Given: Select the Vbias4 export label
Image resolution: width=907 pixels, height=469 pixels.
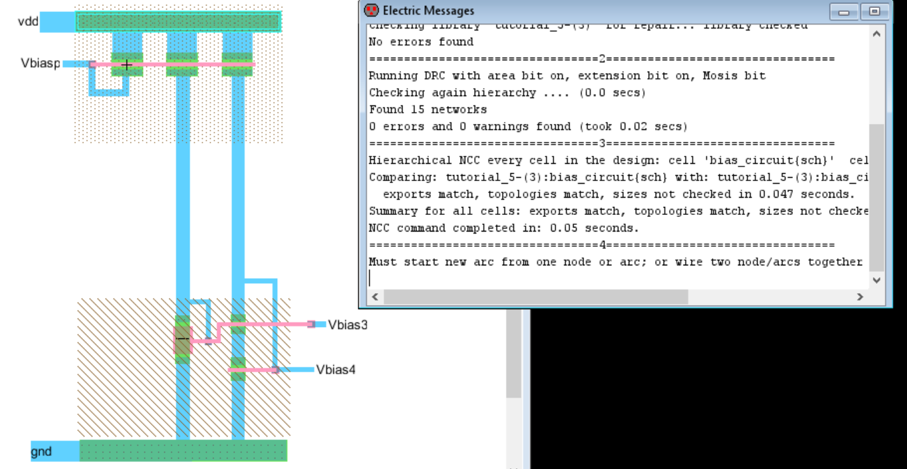Looking at the screenshot, I should [x=335, y=369].
